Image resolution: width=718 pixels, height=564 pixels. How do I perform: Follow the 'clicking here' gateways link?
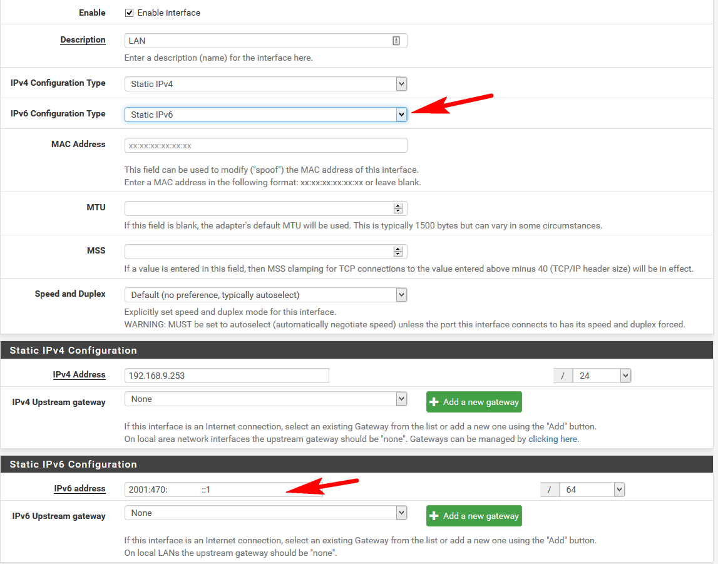tap(553, 439)
